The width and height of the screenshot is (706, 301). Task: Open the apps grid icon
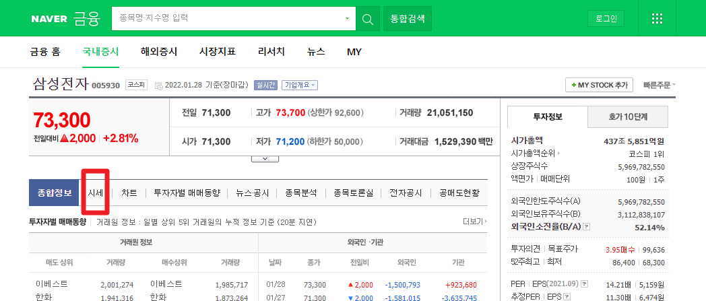coord(657,18)
